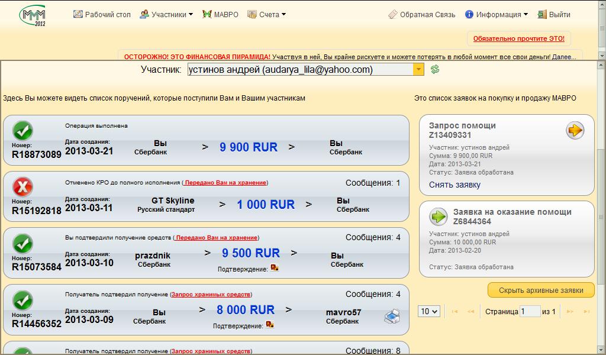Viewport: 606px width, 355px height.
Task: Open confirmation attachment for 9 500 RUR order
Action: point(275,267)
